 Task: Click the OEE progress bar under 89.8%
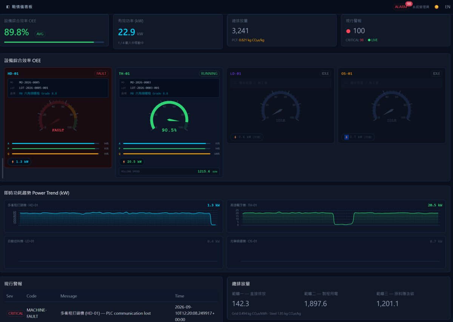click(54, 42)
